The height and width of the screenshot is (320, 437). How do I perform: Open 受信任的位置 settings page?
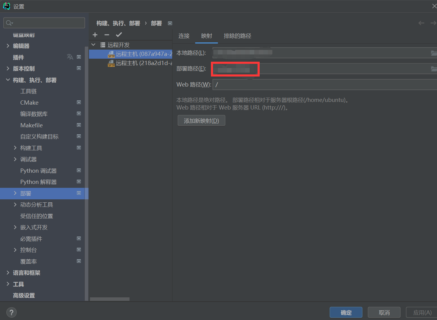(37, 216)
